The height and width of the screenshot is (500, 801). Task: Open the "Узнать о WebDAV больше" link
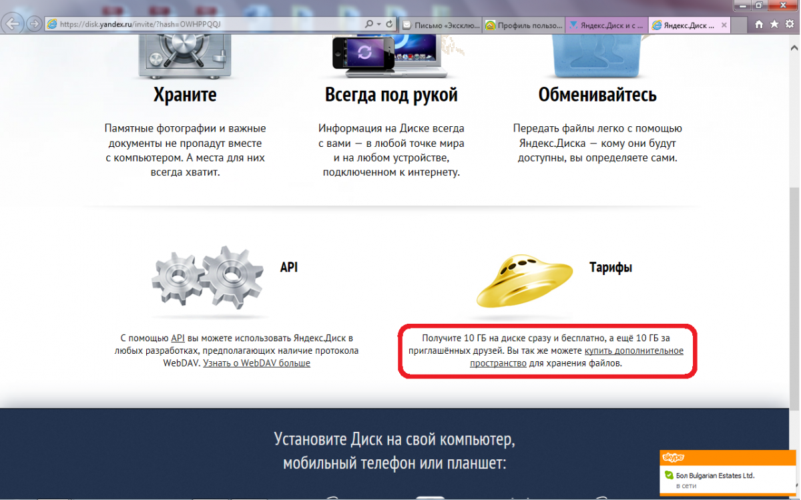pos(257,363)
